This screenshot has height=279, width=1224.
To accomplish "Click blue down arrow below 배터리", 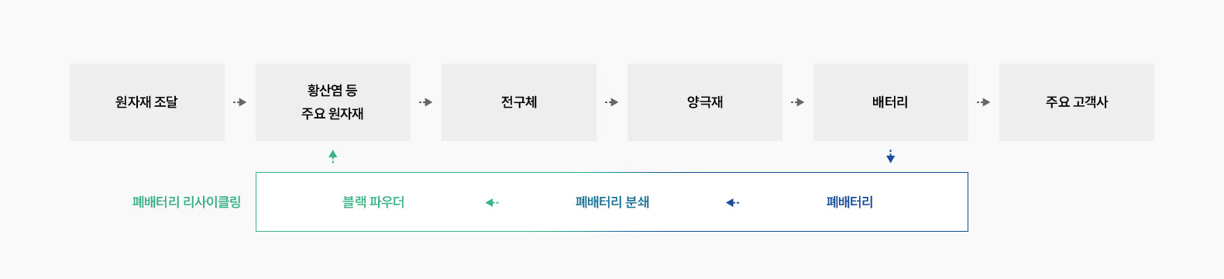I will [x=891, y=157].
